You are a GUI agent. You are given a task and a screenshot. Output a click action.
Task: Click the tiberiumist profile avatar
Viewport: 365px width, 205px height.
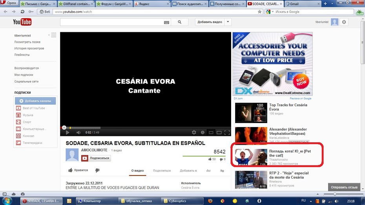click(x=334, y=22)
